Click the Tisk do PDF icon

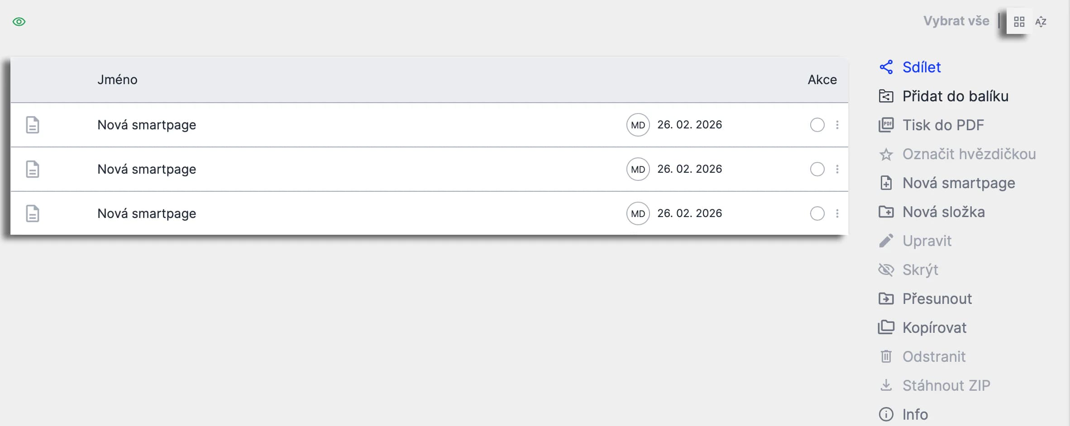pyautogui.click(x=886, y=125)
